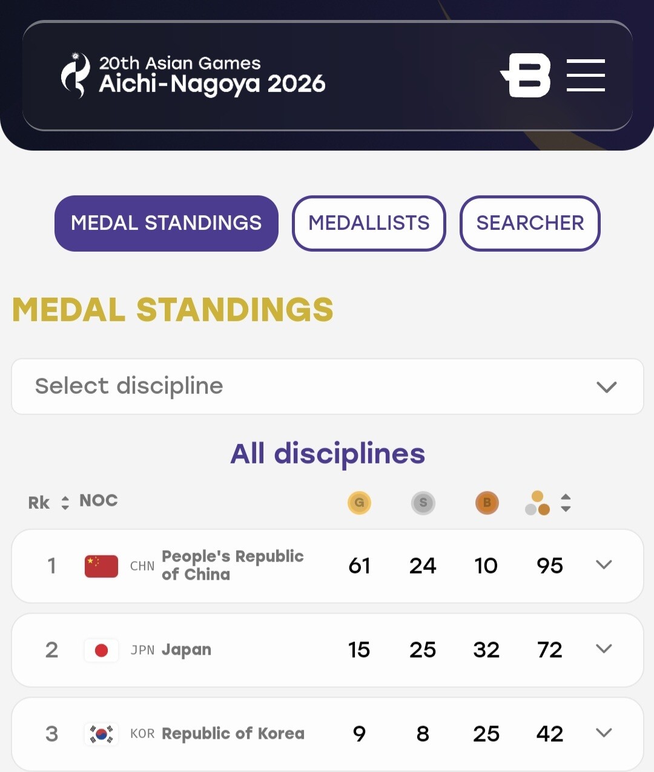Select the MEDAL STANDINGS tab
Image resolution: width=654 pixels, height=772 pixels.
167,223
